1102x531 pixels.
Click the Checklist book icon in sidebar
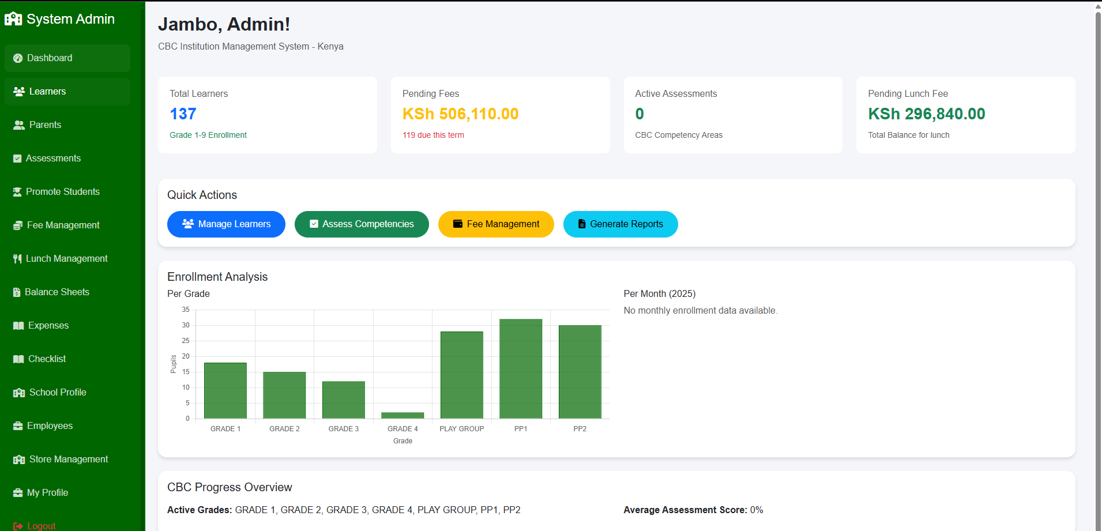tap(18, 359)
